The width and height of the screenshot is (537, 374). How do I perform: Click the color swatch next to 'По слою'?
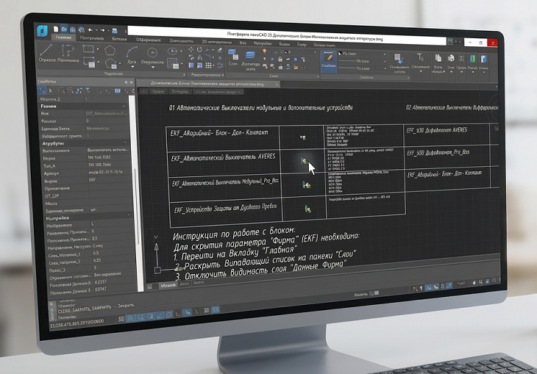[340, 54]
